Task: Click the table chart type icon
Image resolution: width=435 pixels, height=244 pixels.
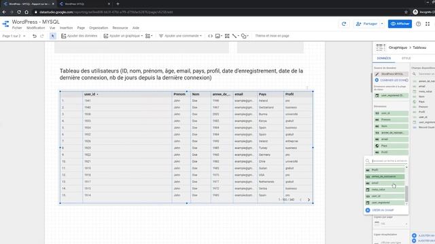Action: pyautogui.click(x=381, y=47)
